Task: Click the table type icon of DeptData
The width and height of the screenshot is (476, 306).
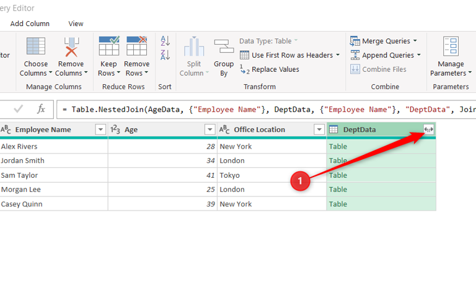Action: (x=333, y=129)
